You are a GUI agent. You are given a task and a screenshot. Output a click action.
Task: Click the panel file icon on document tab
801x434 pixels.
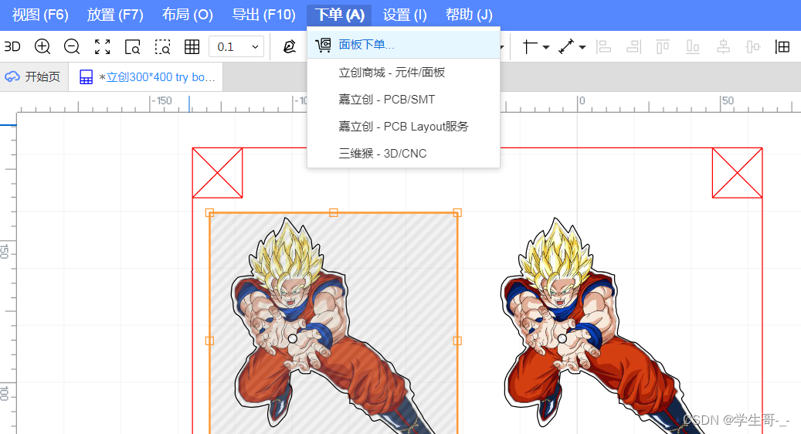tap(87, 77)
